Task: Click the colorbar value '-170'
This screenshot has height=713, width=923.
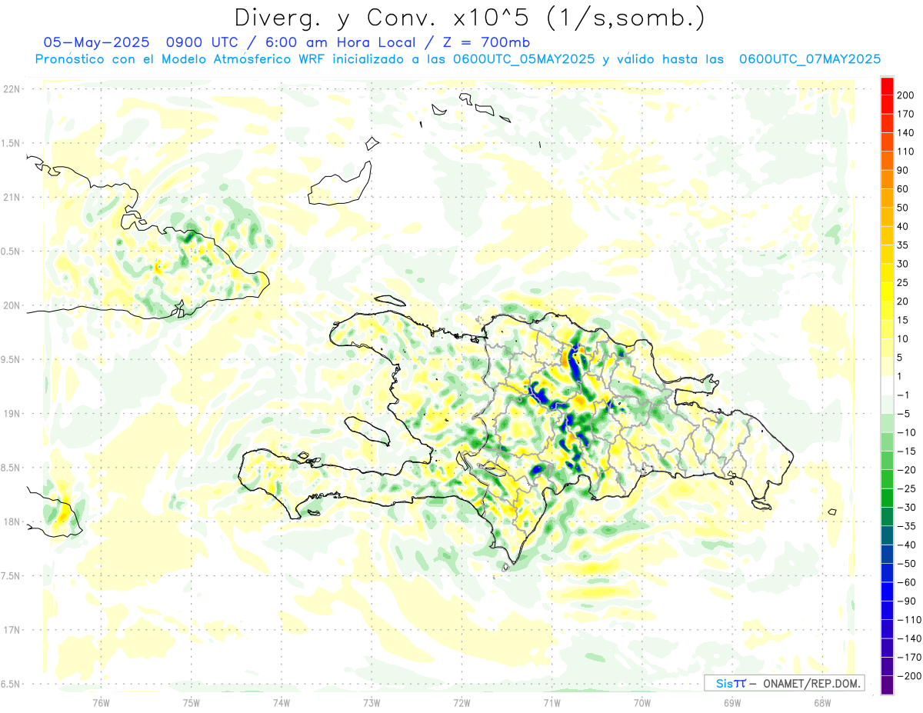Action: (910, 657)
